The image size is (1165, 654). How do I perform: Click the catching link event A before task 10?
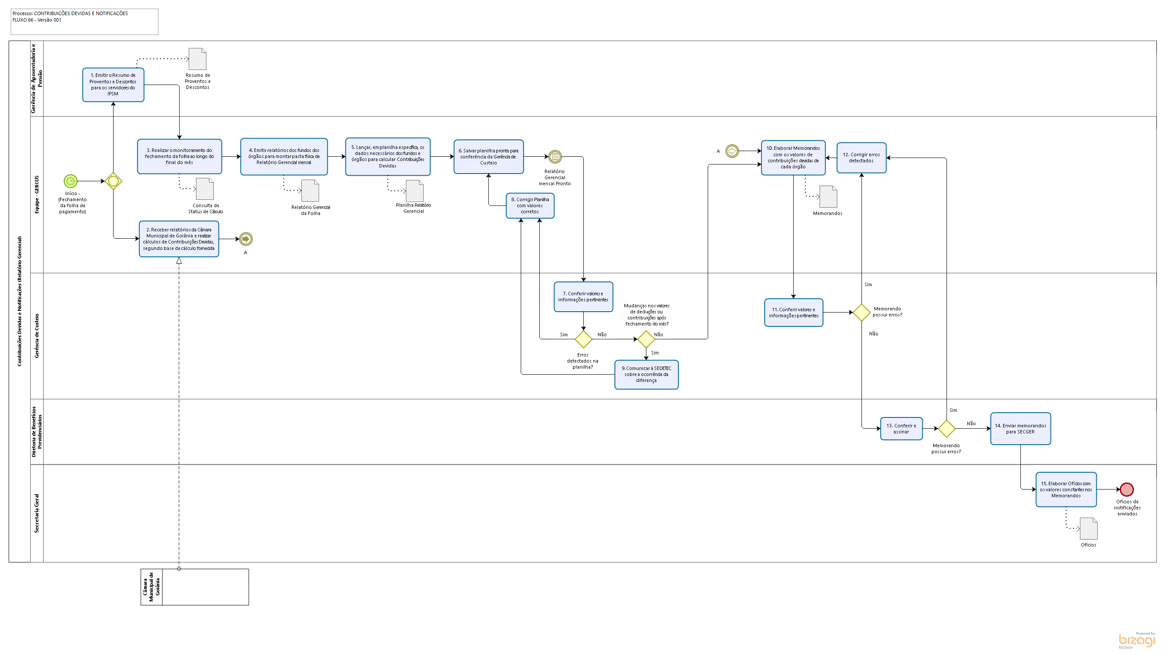coord(732,151)
